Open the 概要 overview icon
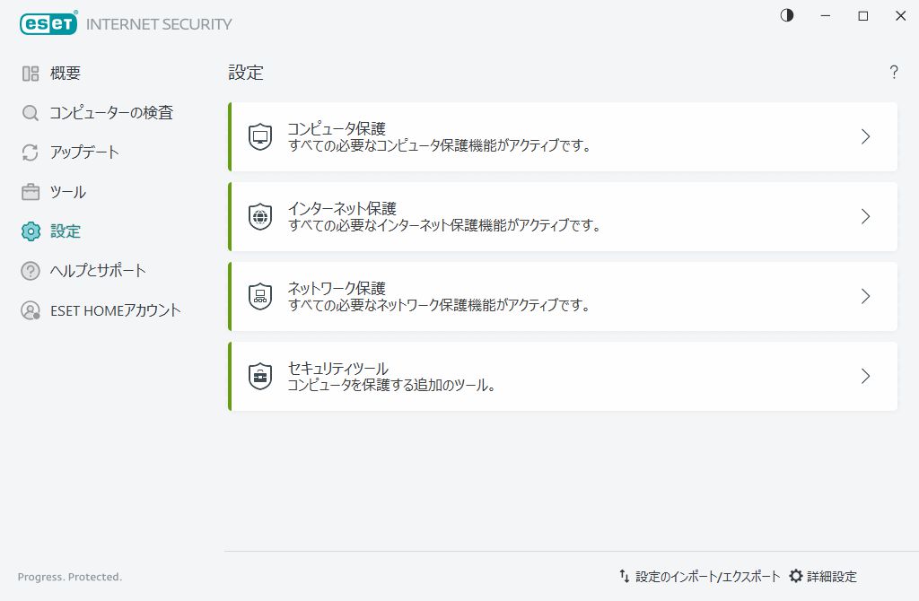919x601 pixels. 30,73
